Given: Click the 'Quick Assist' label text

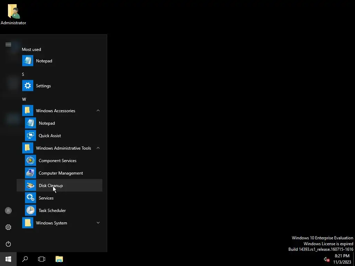Looking at the screenshot, I should 50,136.
